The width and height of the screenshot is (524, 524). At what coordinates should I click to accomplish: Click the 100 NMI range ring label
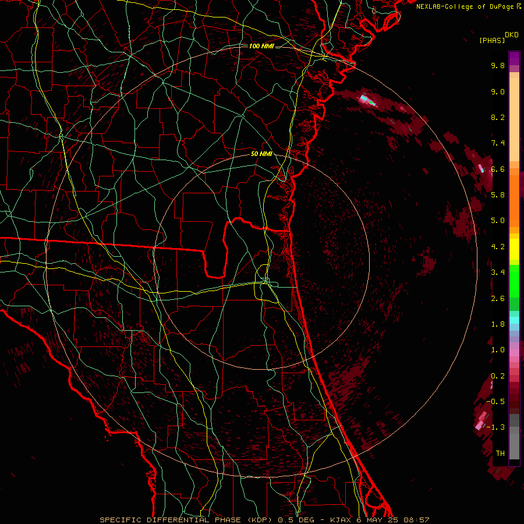tap(261, 46)
